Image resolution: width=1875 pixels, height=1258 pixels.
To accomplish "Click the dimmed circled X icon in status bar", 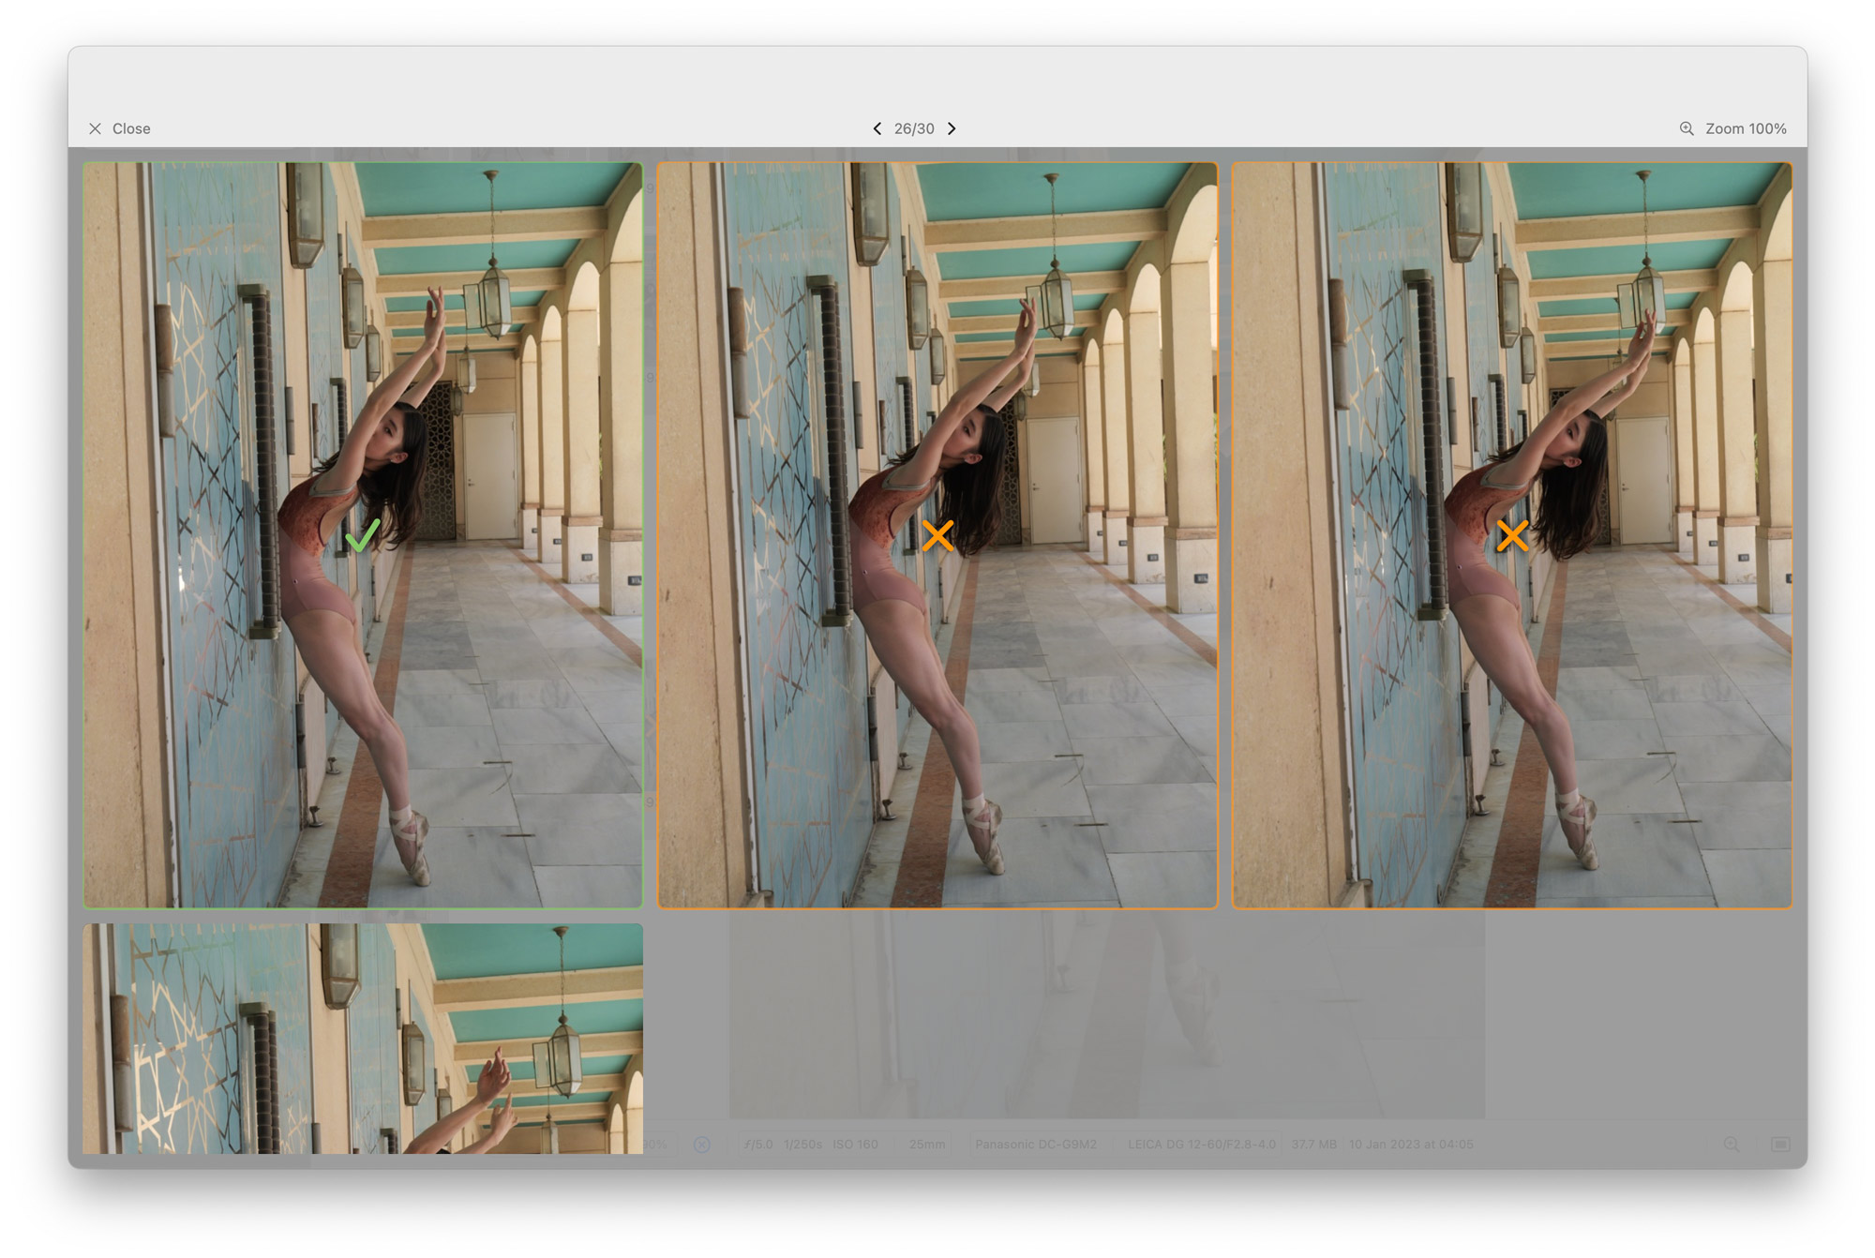I will [702, 1145].
